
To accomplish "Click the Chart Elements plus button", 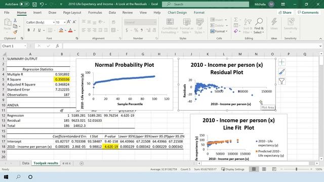I will pos(281,62).
